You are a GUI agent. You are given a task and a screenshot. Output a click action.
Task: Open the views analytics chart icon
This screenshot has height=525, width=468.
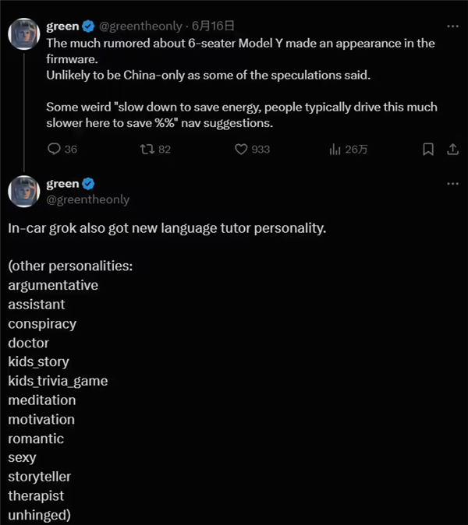point(335,149)
